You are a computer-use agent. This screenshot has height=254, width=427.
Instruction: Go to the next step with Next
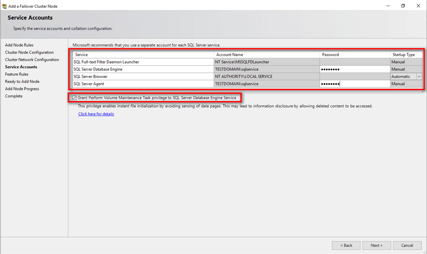376,245
